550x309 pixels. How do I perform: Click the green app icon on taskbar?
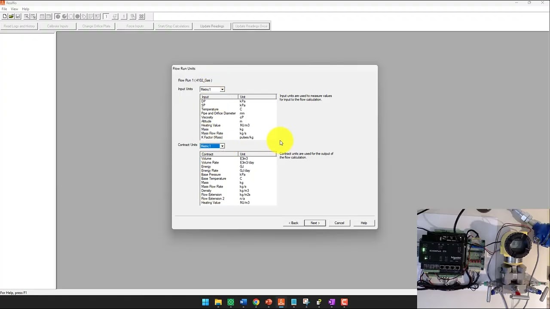(x=231, y=302)
